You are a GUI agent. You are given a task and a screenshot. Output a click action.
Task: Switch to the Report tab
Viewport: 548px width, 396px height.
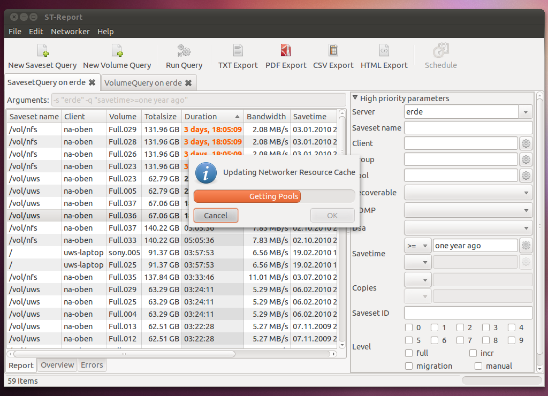(21, 365)
